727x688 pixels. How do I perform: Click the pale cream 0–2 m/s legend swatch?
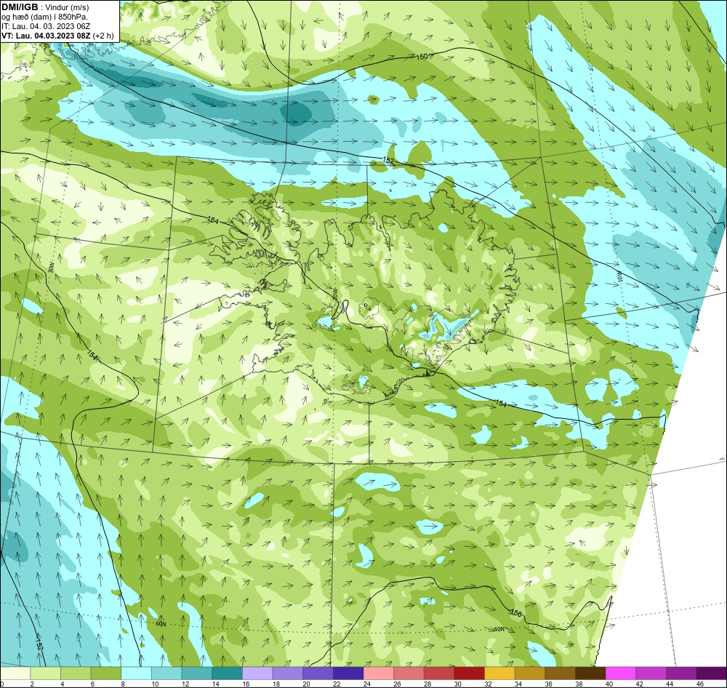tap(16, 673)
